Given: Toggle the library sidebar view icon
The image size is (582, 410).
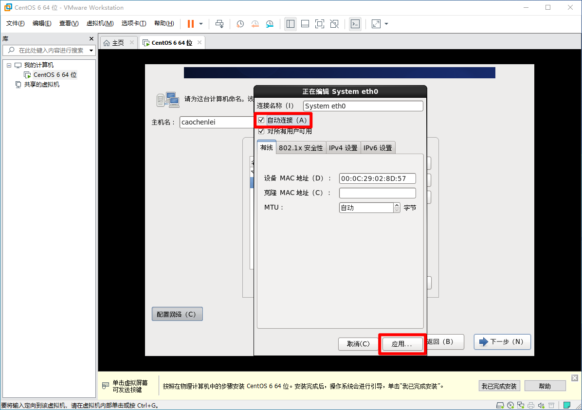Looking at the screenshot, I should [x=290, y=24].
